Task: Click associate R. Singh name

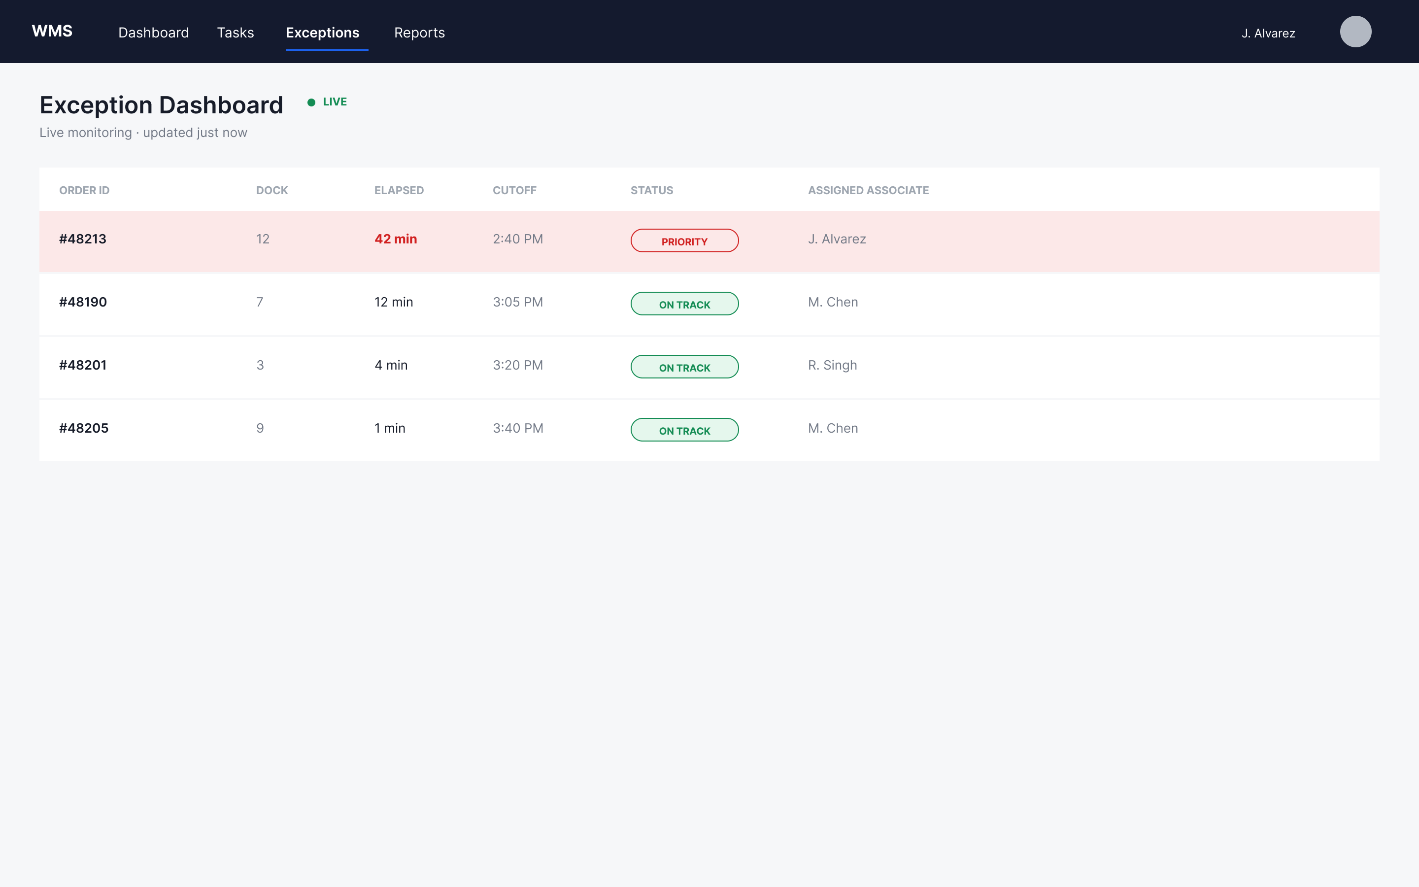Action: pos(832,365)
